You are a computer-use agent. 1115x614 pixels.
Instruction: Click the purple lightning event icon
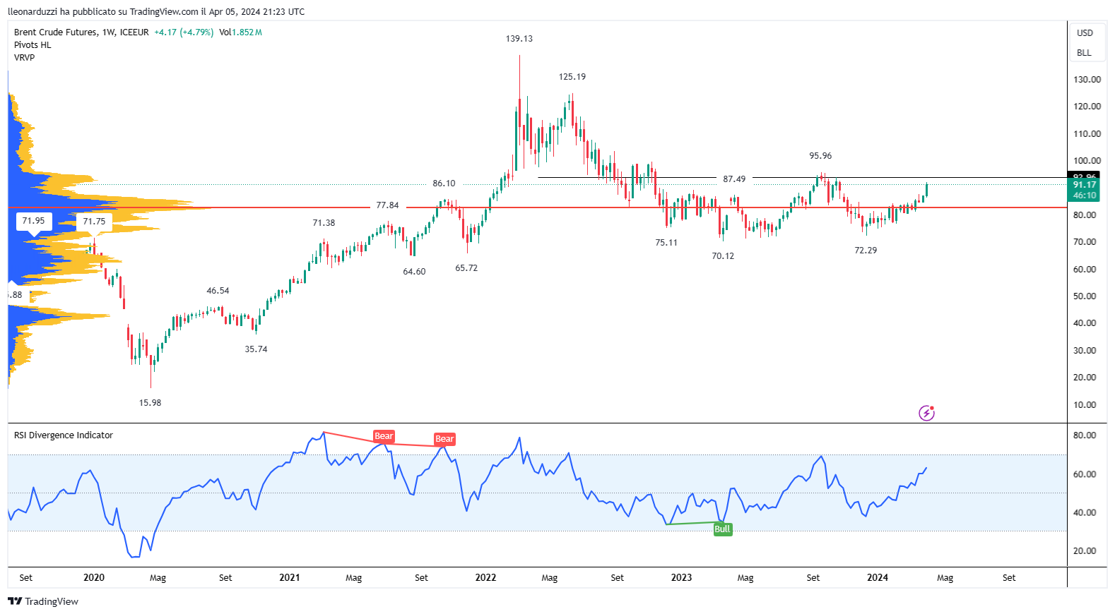pos(926,413)
